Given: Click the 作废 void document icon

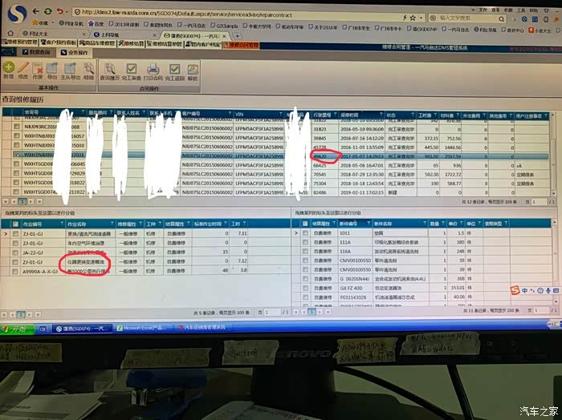Looking at the screenshot, I should click(38, 68).
